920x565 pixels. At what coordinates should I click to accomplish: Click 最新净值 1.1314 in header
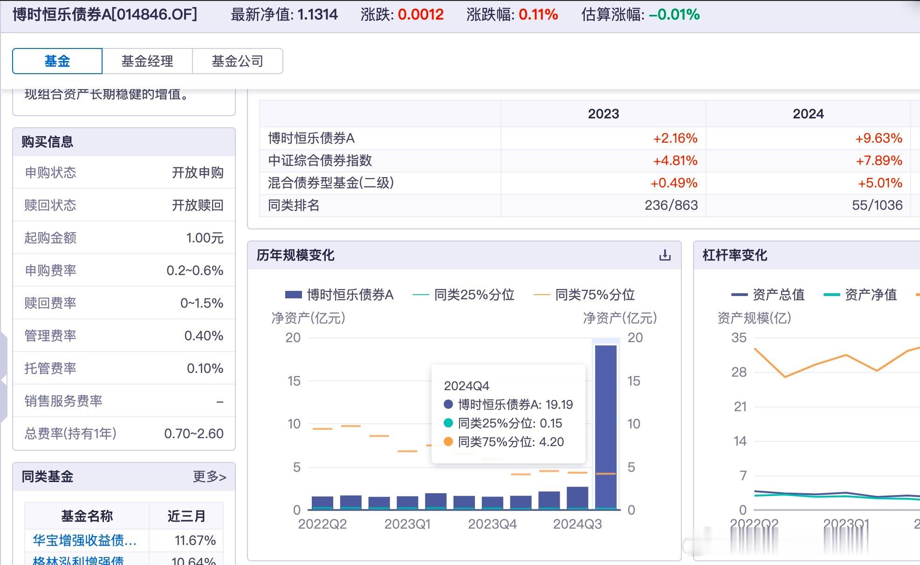click(x=284, y=14)
